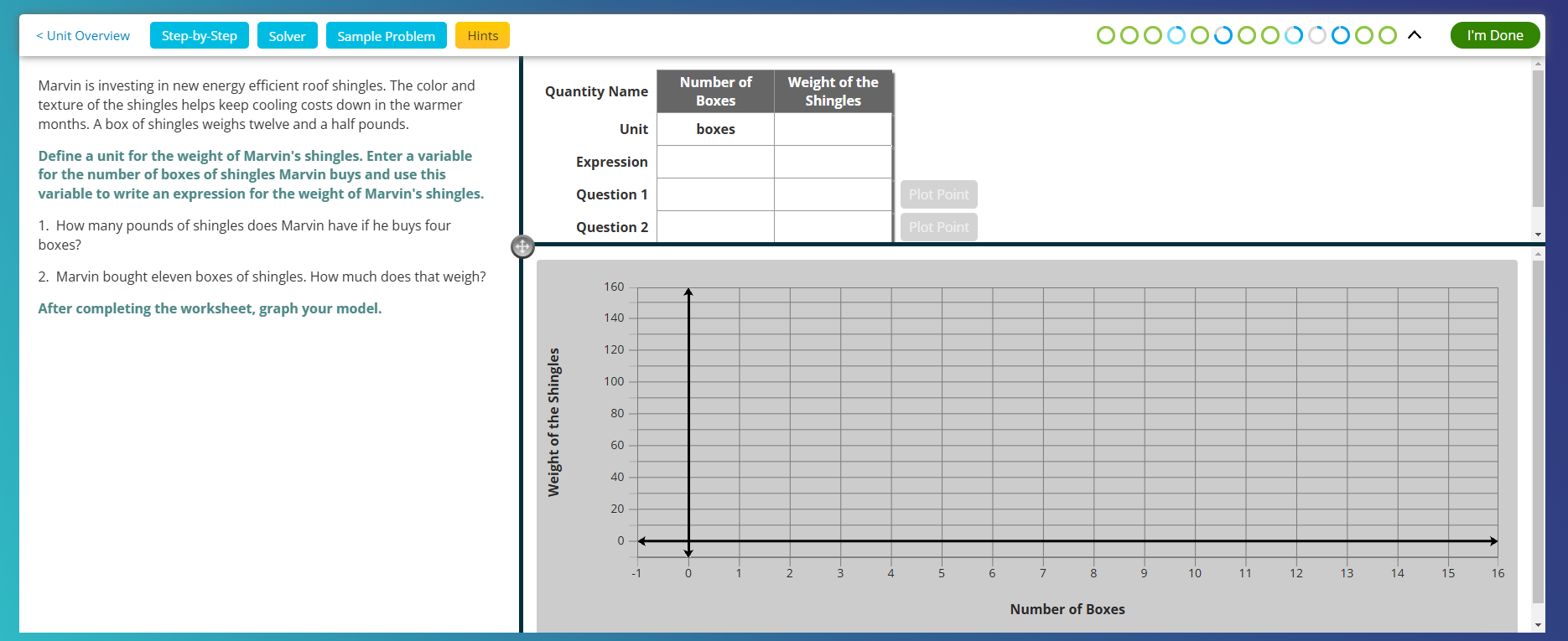Screen dimensions: 1568x641
Task: View the Sample Problem
Action: click(386, 35)
